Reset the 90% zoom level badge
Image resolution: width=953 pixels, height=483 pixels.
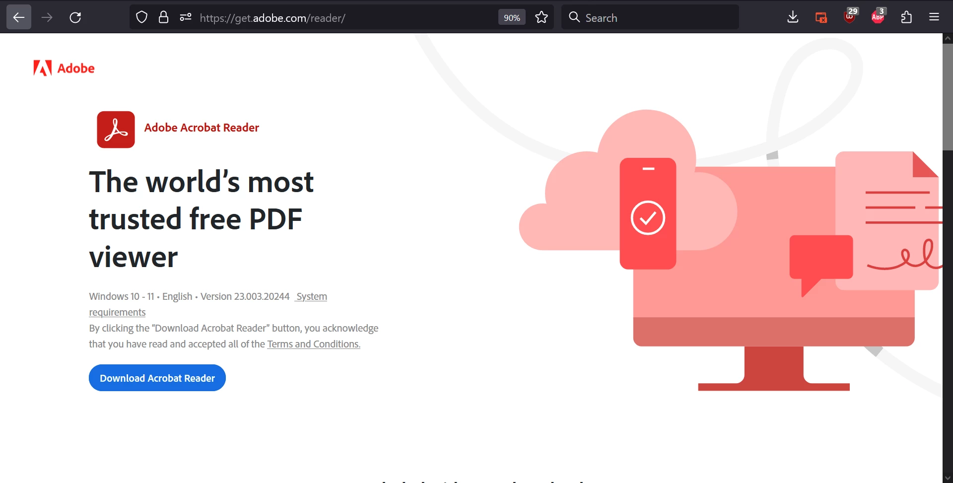pos(512,17)
